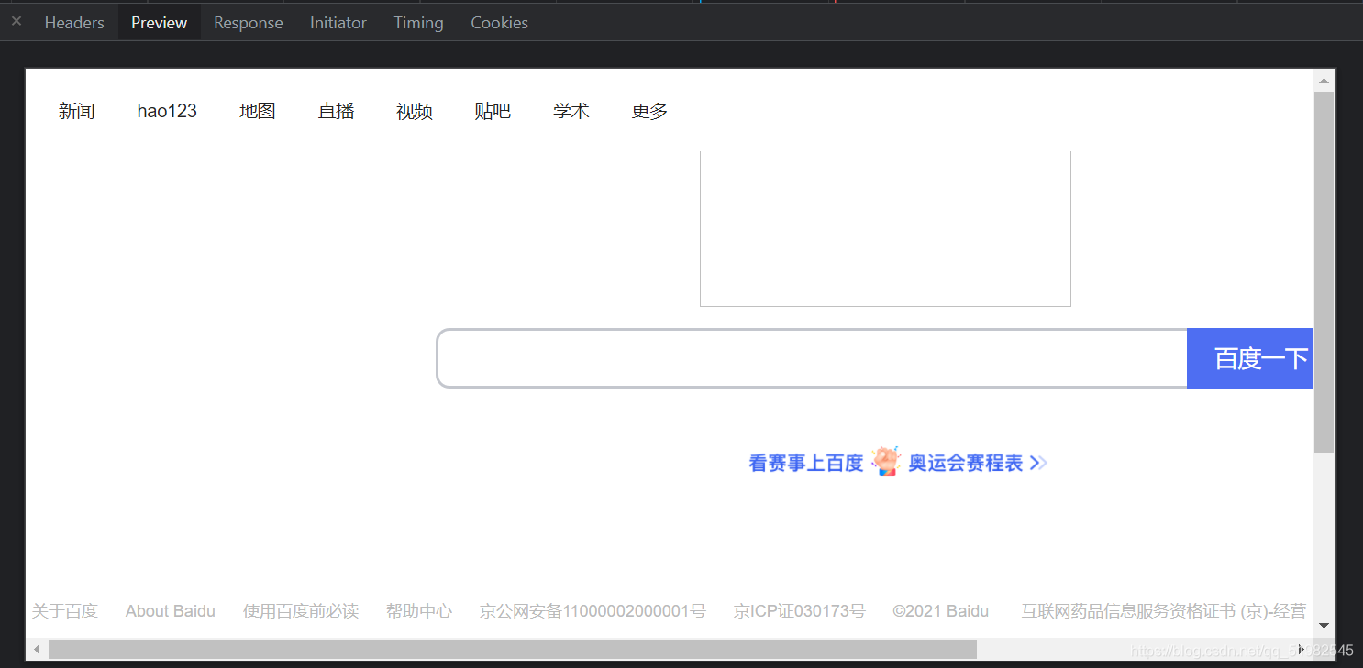Screen dimensions: 1363x668
Task: Open the 奥运会赛程表 link
Action: point(966,463)
